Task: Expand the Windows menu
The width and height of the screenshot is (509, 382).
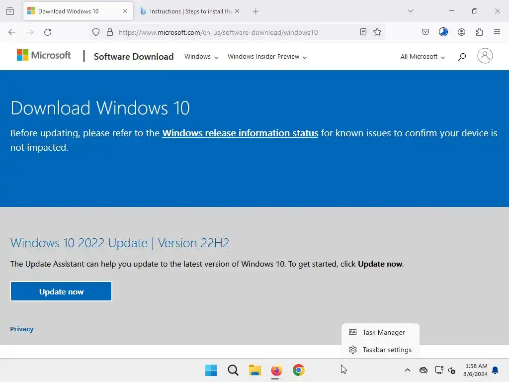Action: click(201, 57)
